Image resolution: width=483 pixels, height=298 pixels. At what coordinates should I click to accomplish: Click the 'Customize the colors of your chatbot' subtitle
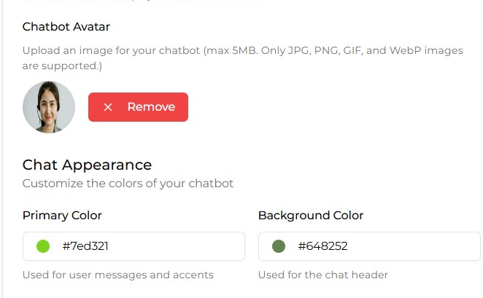click(128, 184)
